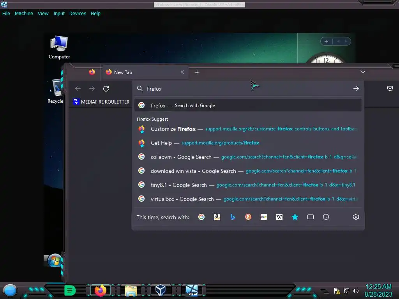Open collabvm - Google Search suggestion

tap(248, 157)
